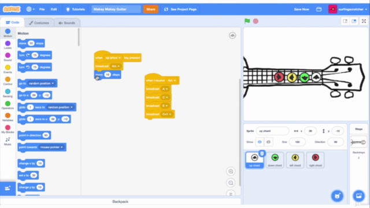370x208 pixels.
Task: Open the point towards mouse-pointer dropdown
Action: point(51,147)
